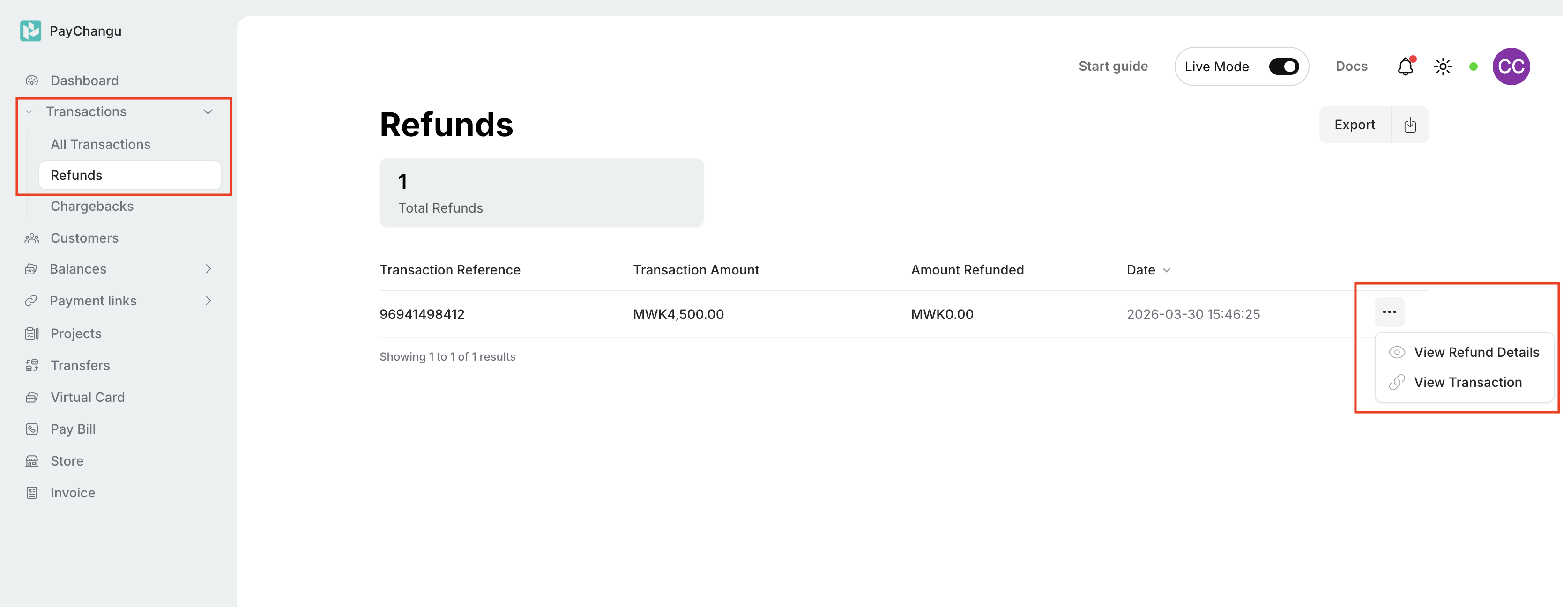Select View Refund Details option

pyautogui.click(x=1476, y=352)
